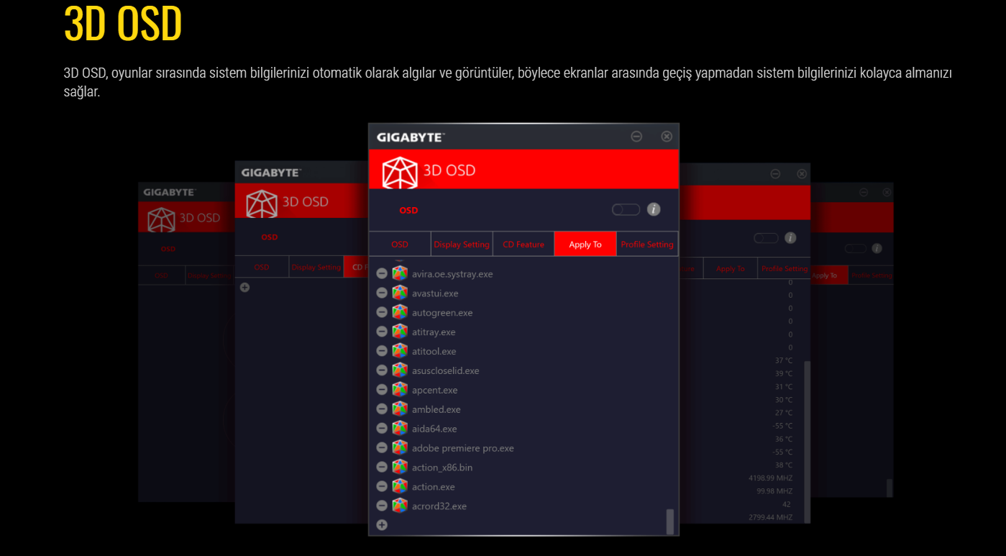The image size is (1006, 556).
Task: Select the apcent.exe entry name
Action: 435,391
